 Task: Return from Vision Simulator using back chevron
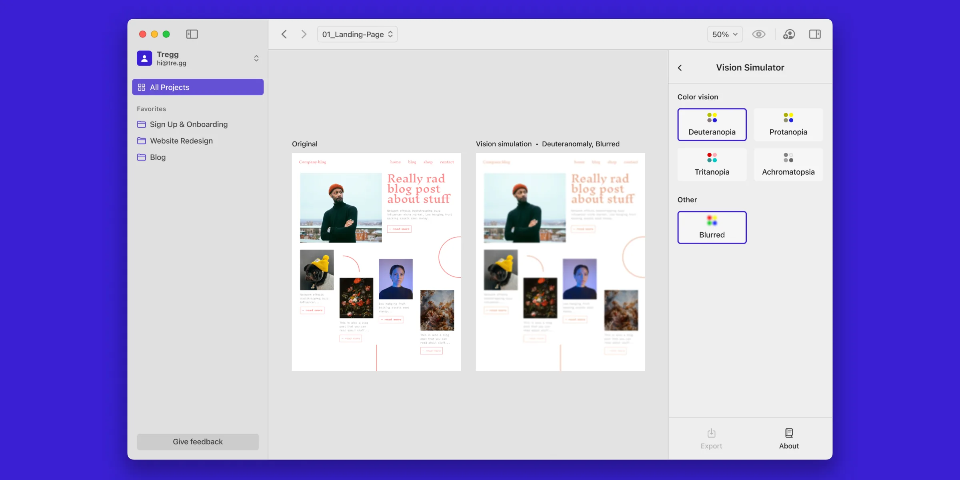point(680,68)
